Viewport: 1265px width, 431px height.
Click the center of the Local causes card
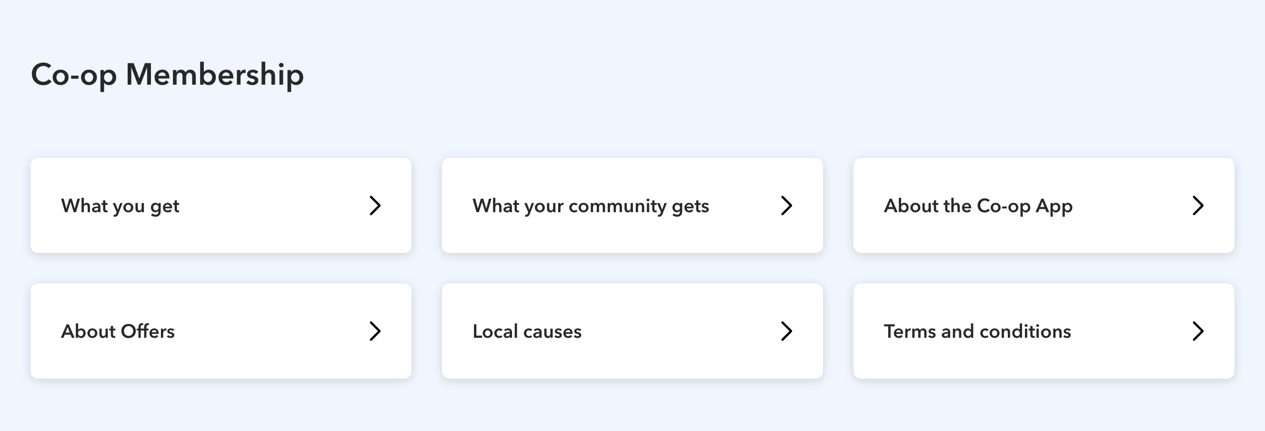point(632,331)
